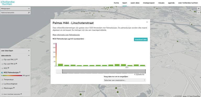Enable the Fijn stof PM 10 toggle
The height and width of the screenshot is (97, 201).
[x=2, y=64]
